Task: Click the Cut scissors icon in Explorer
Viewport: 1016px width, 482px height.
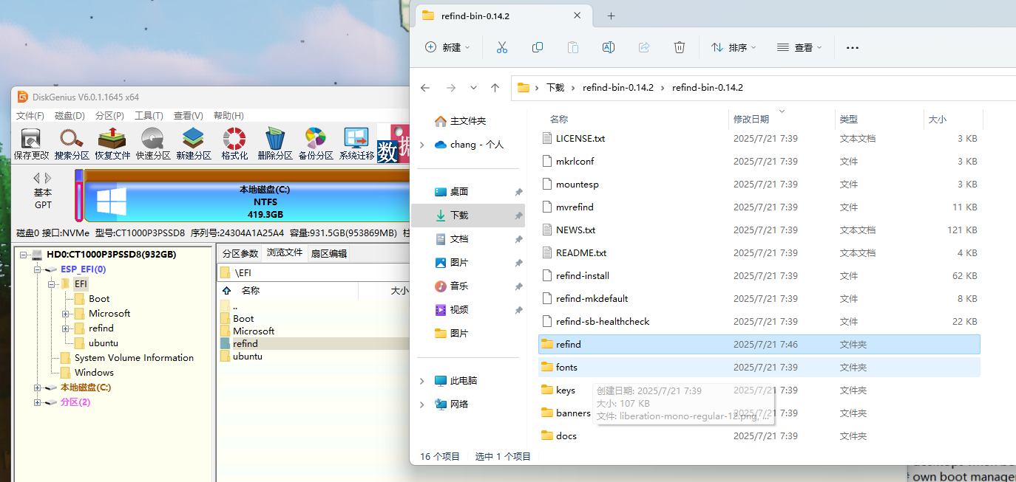Action: pos(501,47)
